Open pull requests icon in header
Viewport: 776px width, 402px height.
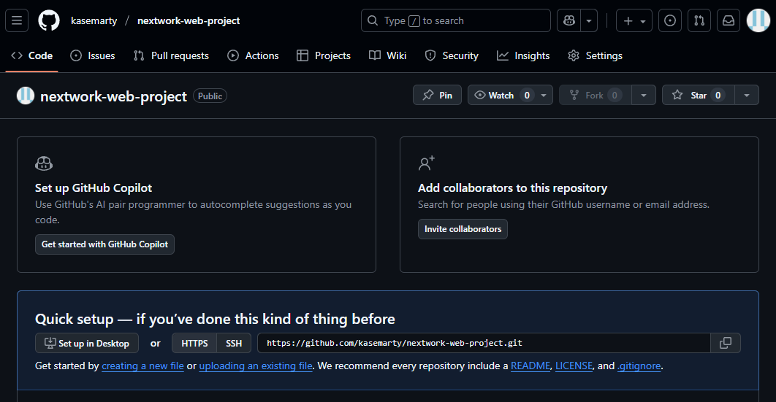click(699, 20)
